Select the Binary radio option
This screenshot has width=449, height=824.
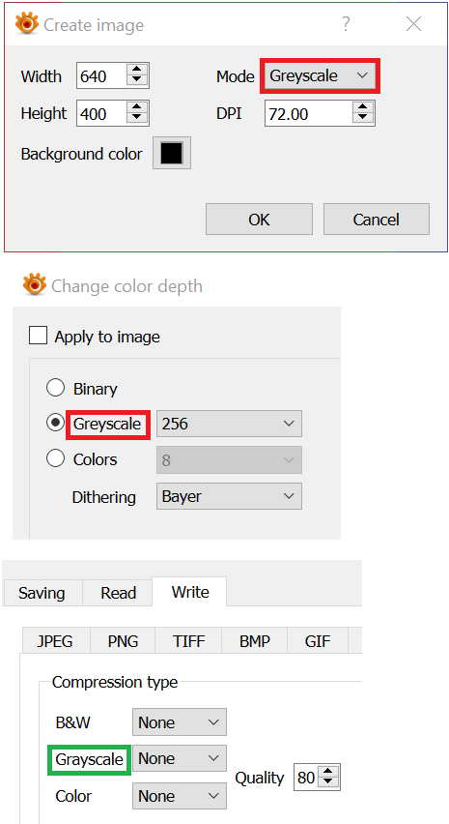[56, 388]
